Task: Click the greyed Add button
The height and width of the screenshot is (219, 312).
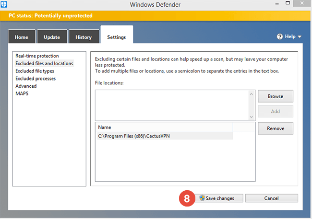Action: click(276, 111)
